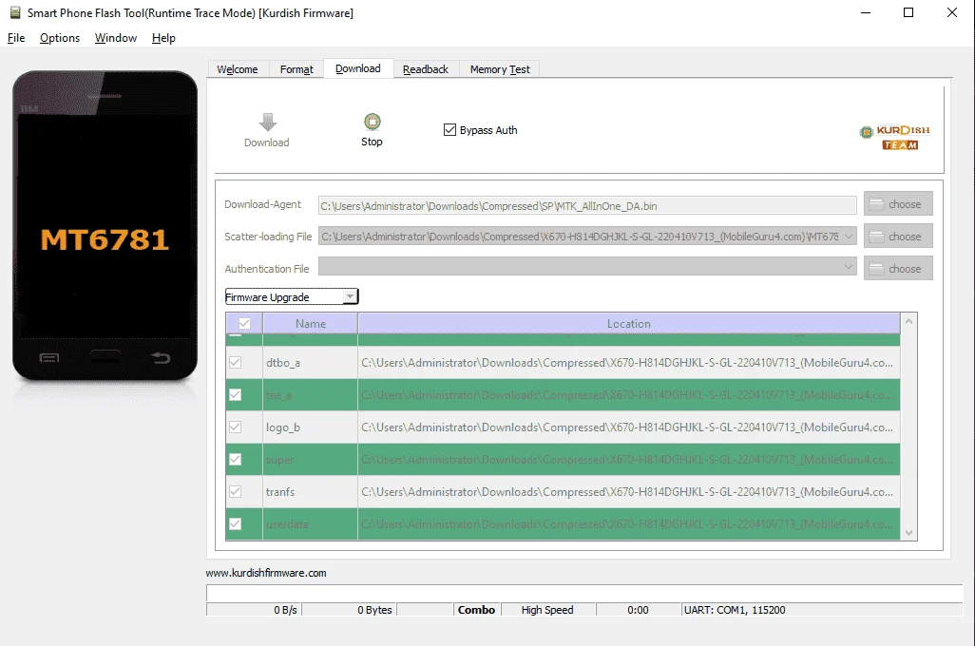Open the Window menu

pos(116,38)
